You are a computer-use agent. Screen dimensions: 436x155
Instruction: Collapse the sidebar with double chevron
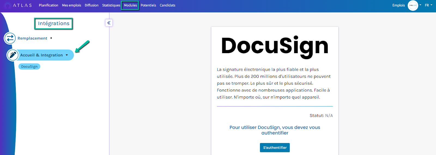click(x=109, y=23)
